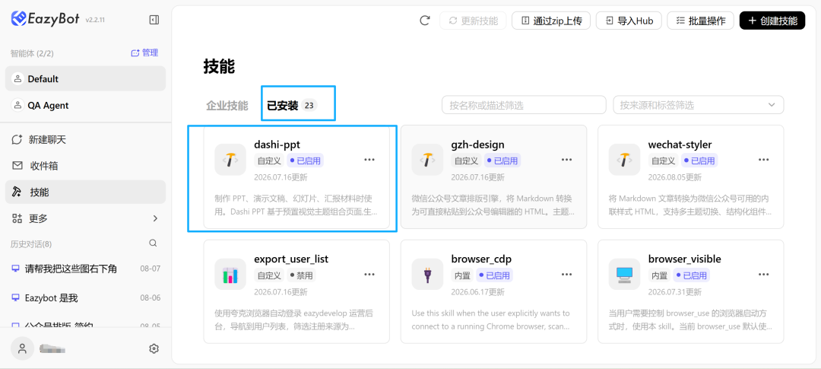Click the 2026.06.17更新 date on browser_cdp
The height and width of the screenshot is (369, 821).
pyautogui.click(x=477, y=292)
